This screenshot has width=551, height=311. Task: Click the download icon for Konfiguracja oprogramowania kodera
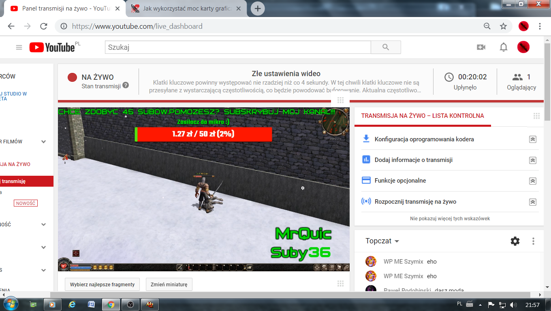366,139
